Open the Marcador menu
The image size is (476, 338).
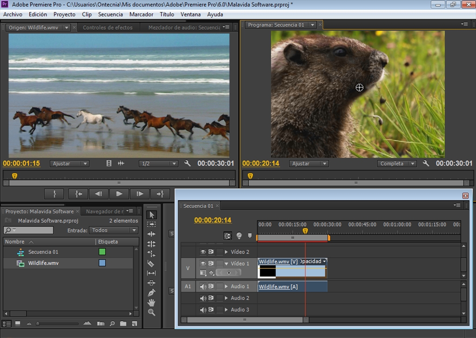(141, 14)
